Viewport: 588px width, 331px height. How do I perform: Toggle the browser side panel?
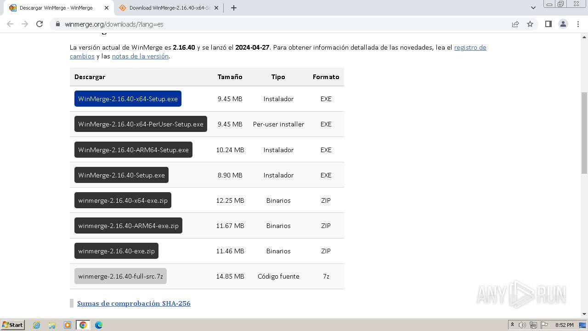point(548,24)
